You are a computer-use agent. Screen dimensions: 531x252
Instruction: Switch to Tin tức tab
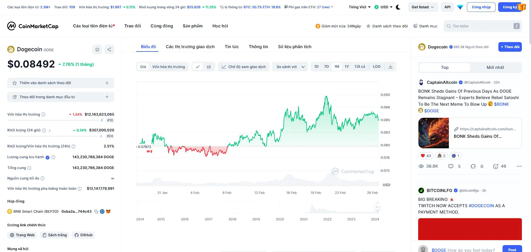pyautogui.click(x=232, y=47)
